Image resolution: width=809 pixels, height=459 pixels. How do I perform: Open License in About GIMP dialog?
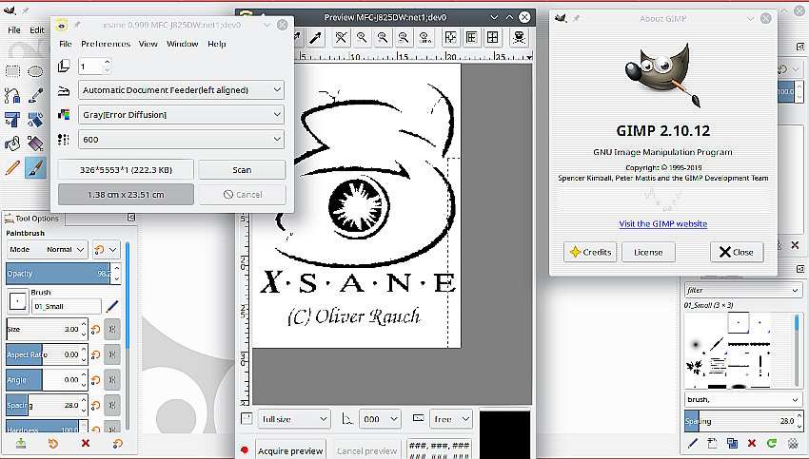[x=648, y=252]
